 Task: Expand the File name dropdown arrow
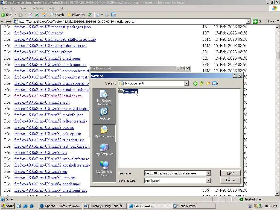click(x=208, y=173)
